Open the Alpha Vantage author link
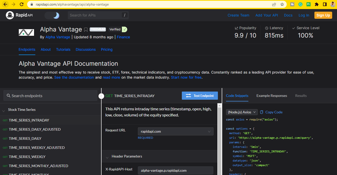Image resolution: width=337 pixels, height=175 pixels. tap(58, 37)
